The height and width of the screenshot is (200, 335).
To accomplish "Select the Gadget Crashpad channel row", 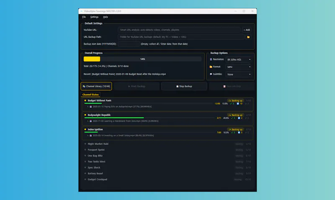I will (168, 180).
